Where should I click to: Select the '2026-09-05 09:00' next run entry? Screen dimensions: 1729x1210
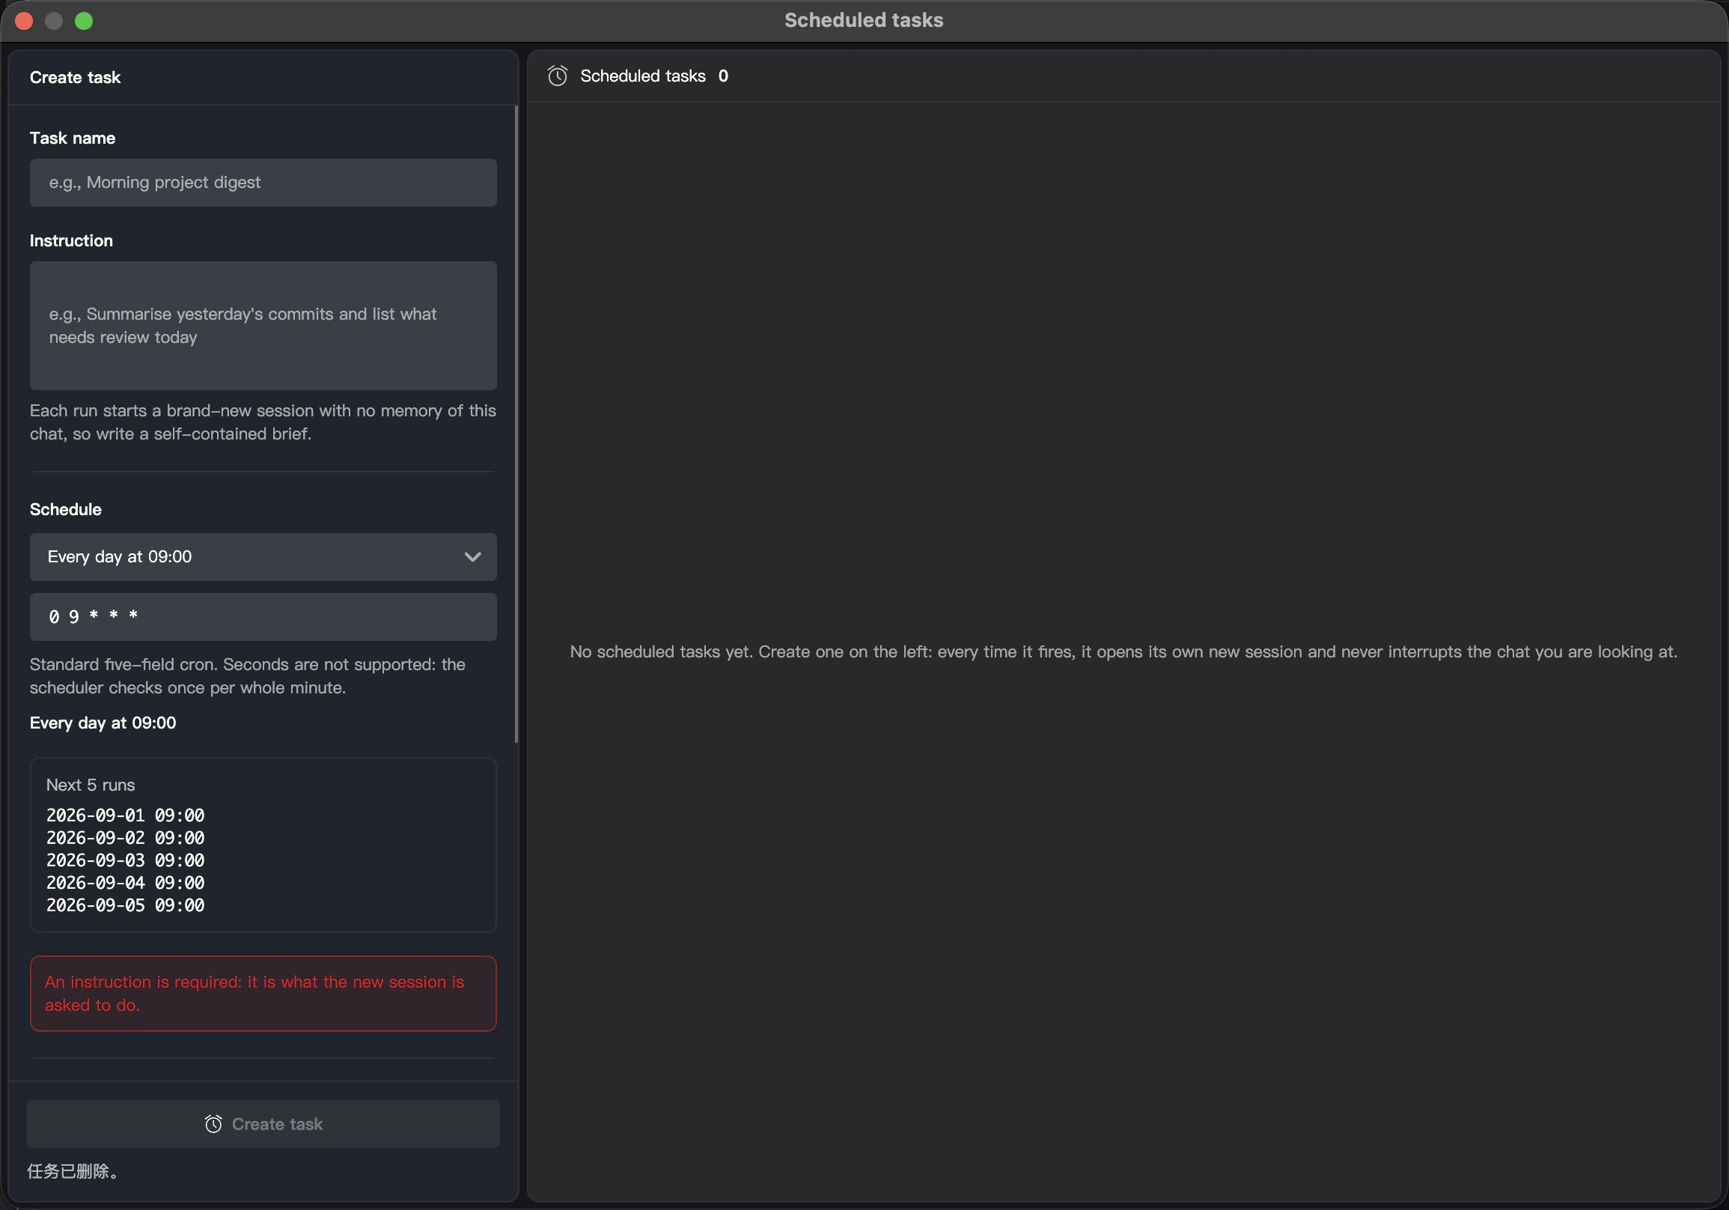[125, 905]
